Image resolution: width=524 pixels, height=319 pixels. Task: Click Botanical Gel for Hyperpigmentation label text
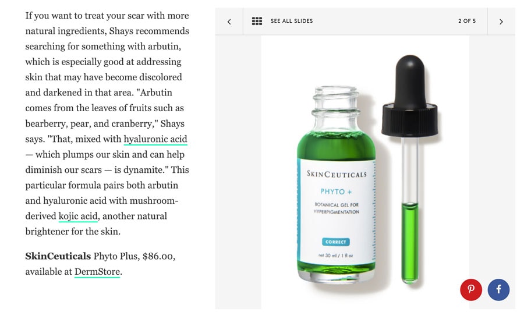[x=336, y=208]
